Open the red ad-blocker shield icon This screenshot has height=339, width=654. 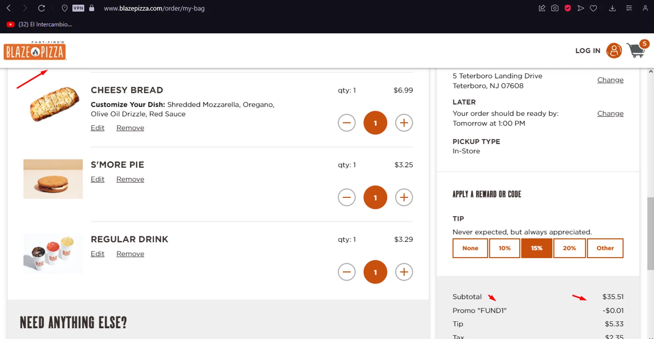point(568,8)
